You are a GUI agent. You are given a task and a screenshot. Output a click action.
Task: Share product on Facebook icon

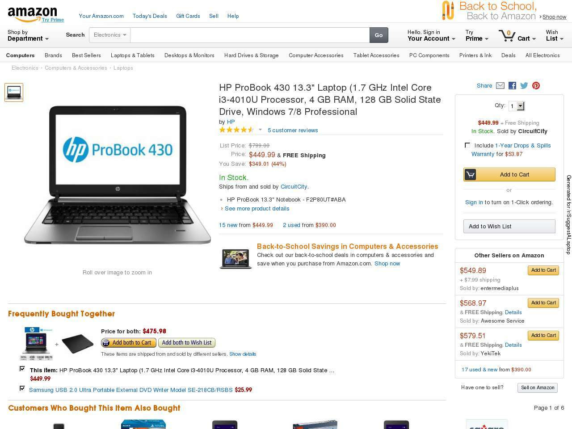[x=512, y=86]
